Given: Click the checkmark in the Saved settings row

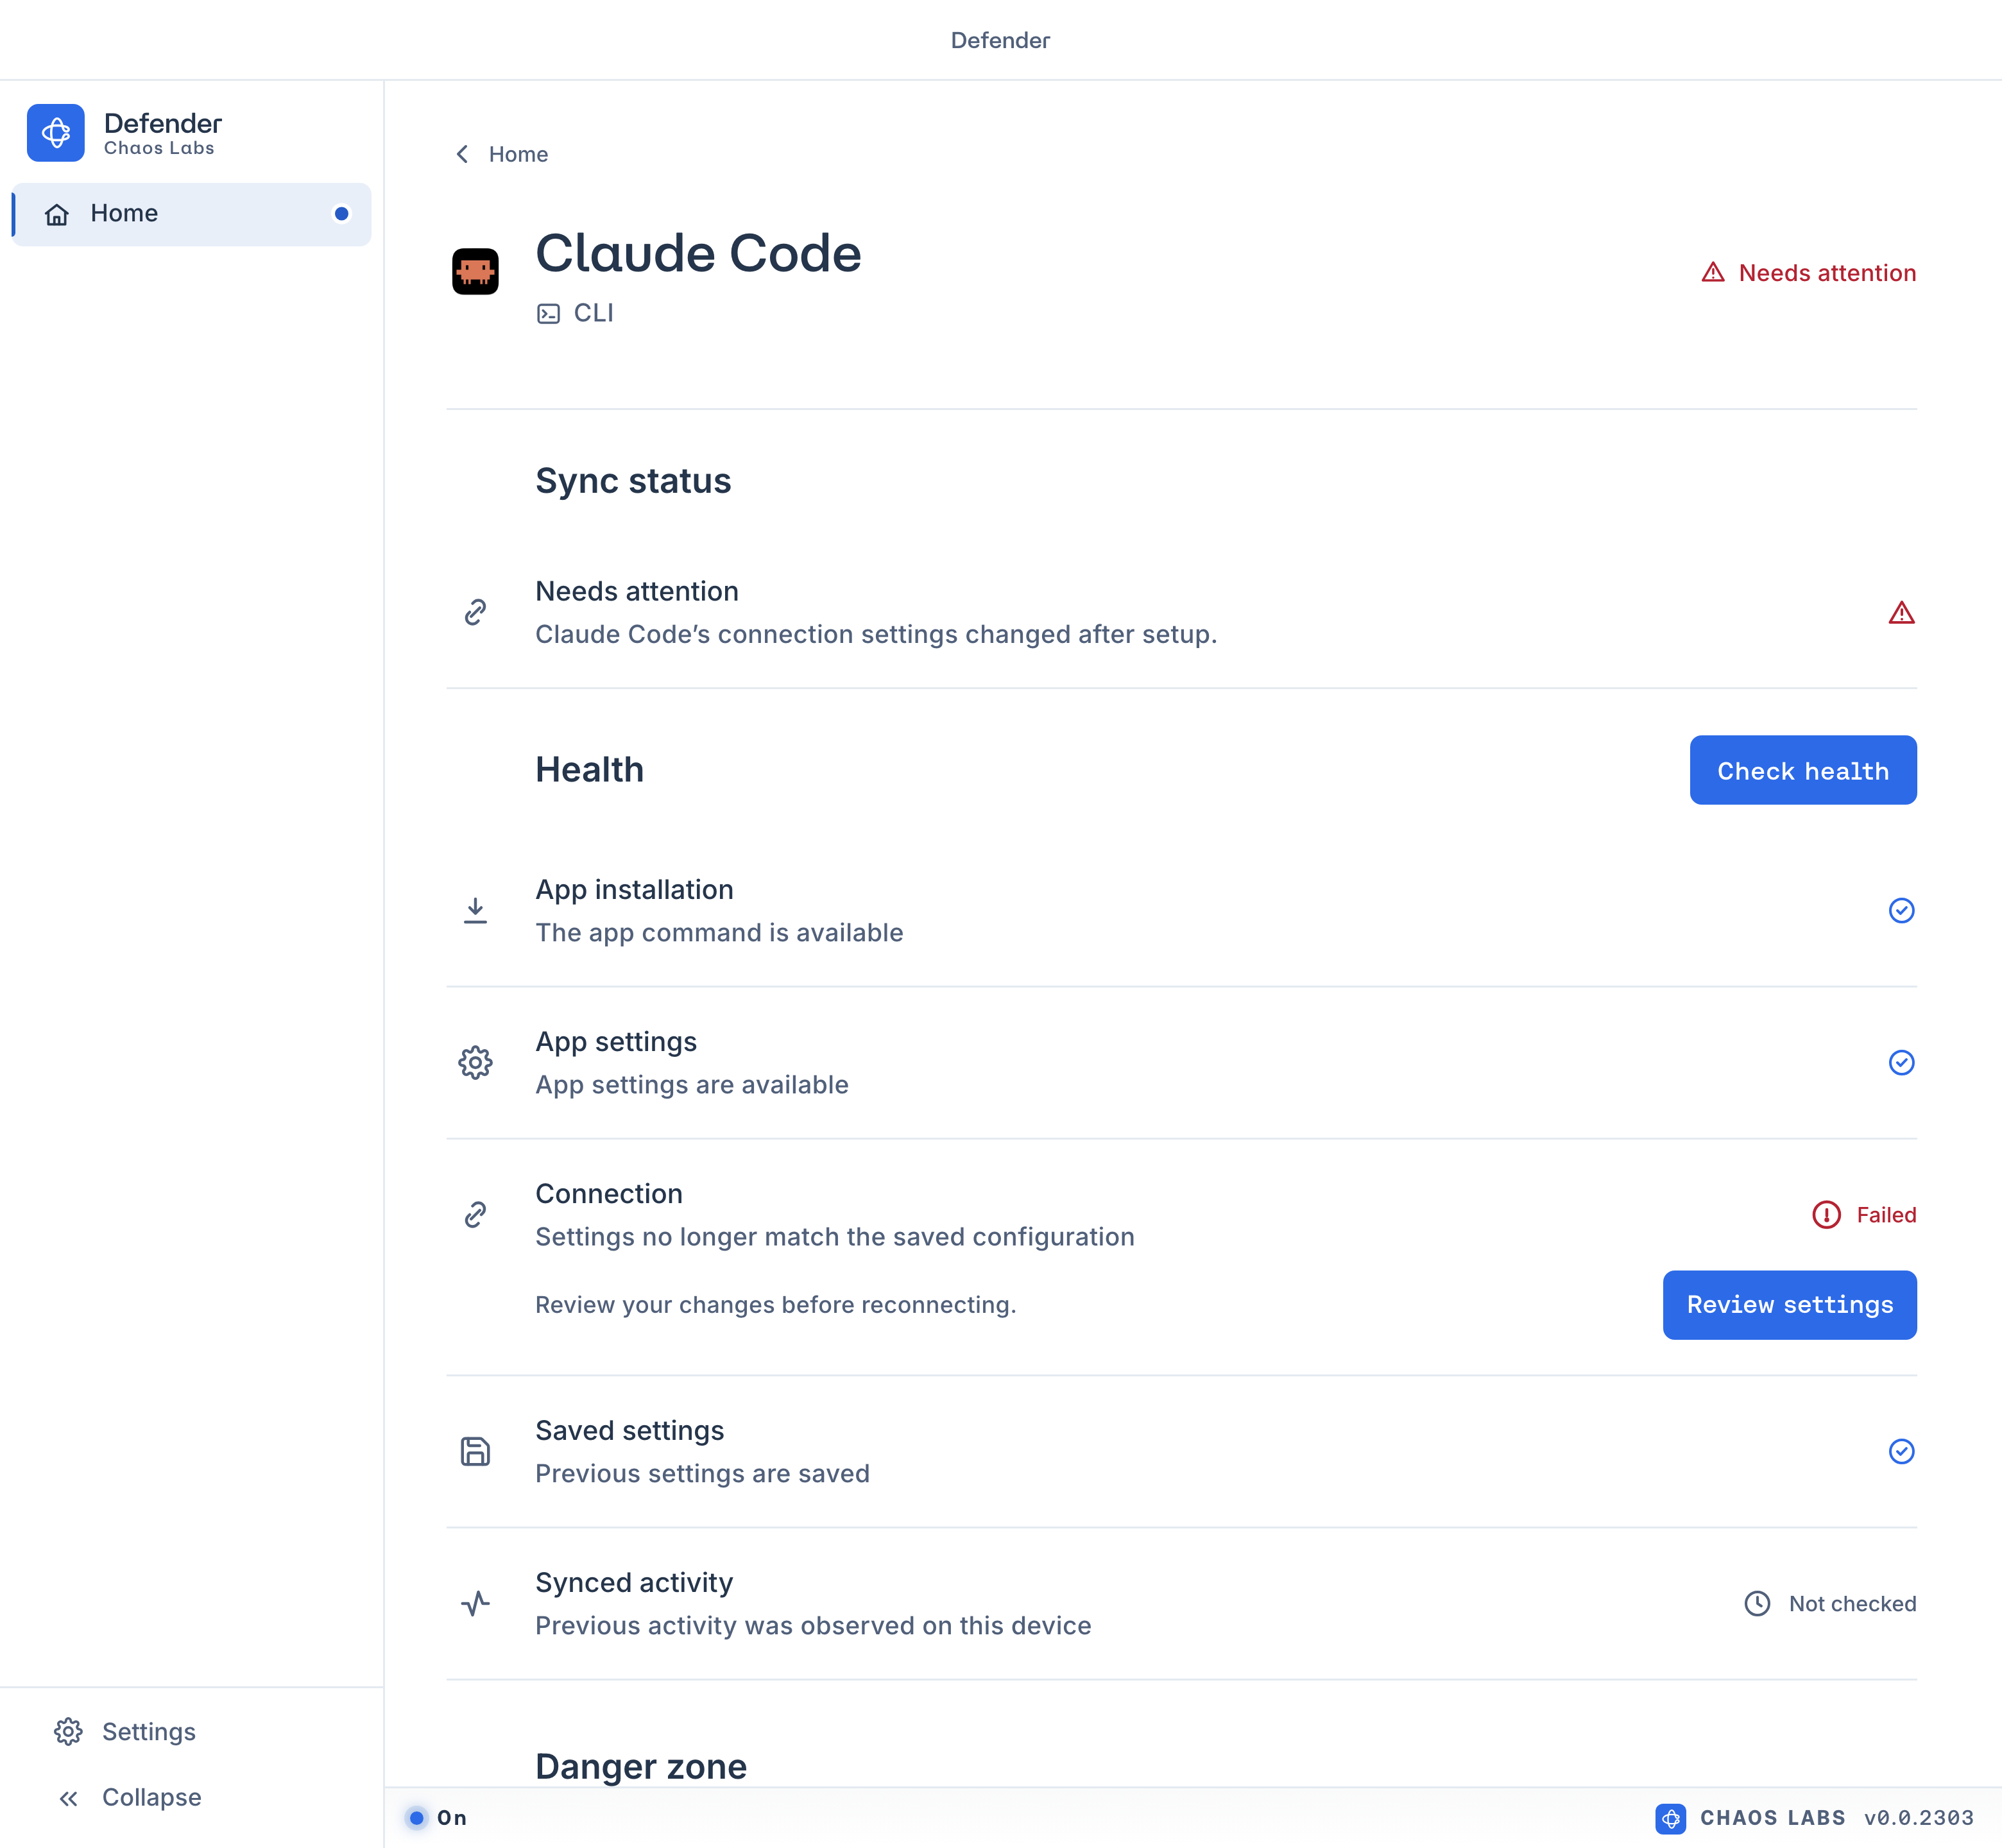Looking at the screenshot, I should coord(1901,1452).
